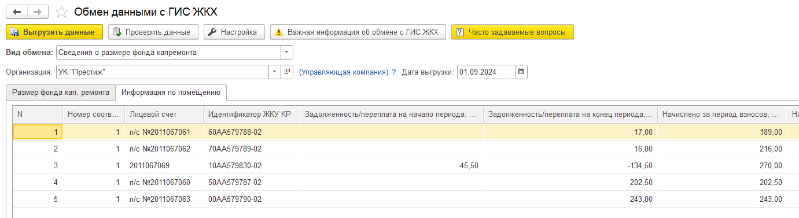Click the Лицевой счет column header
The height and width of the screenshot is (218, 799).
pos(164,114)
